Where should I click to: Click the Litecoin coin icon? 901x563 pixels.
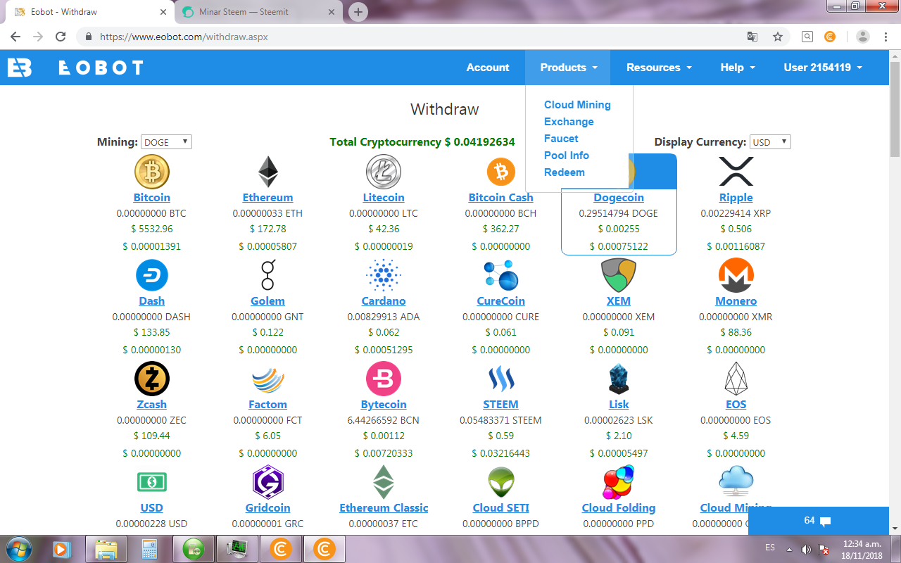[384, 171]
